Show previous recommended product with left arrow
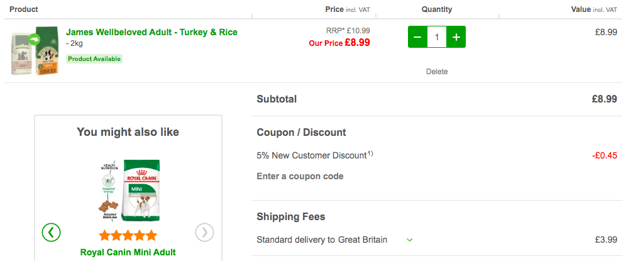 52,232
